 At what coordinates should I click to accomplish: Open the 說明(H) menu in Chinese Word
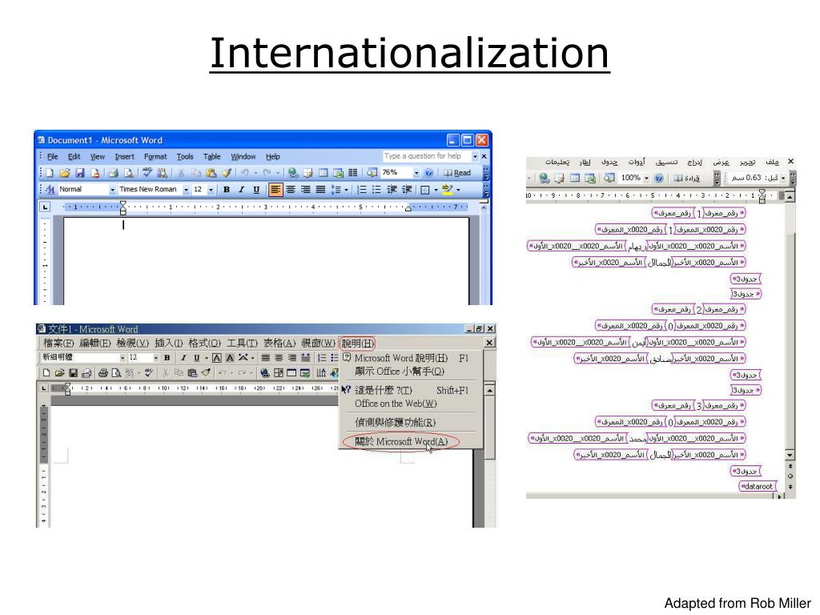(x=358, y=344)
